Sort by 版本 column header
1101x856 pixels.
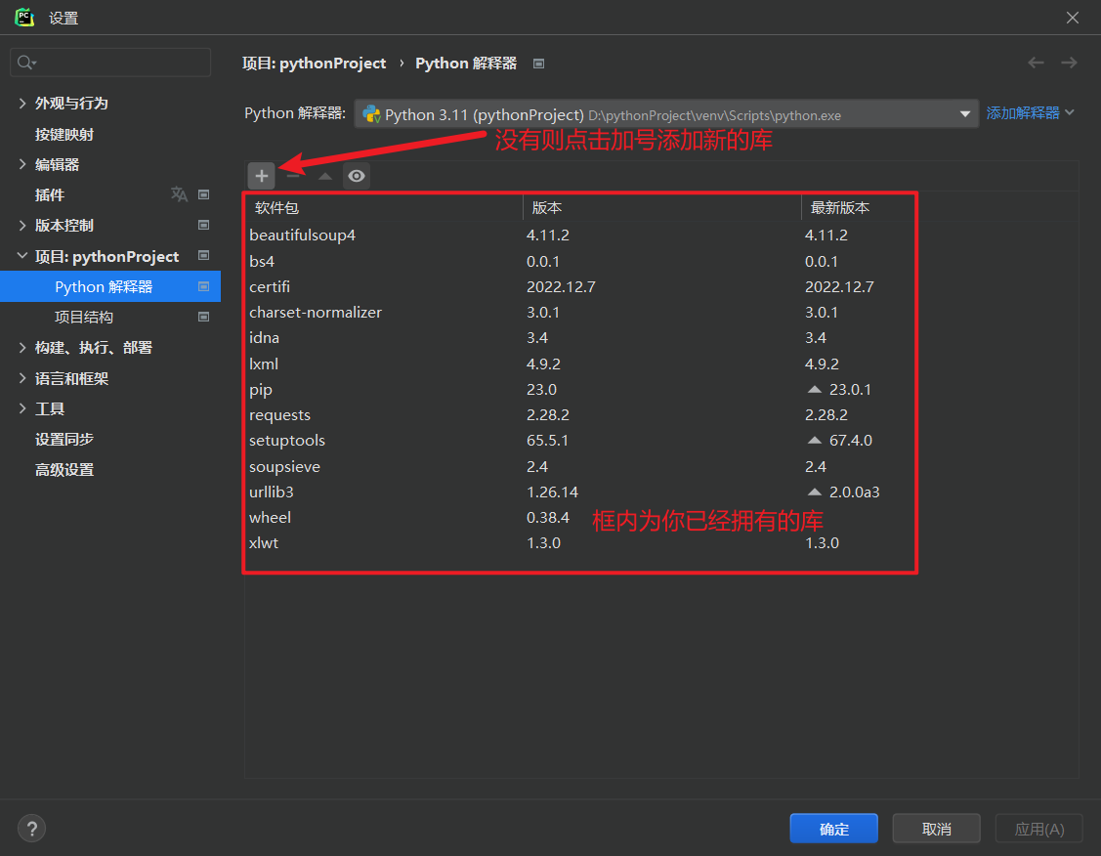click(x=661, y=208)
